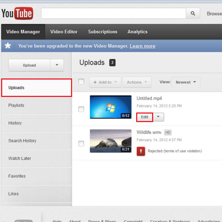Select Playlists in the sidebar
Image resolution: width=222 pixels, height=222 pixels.
point(37,105)
